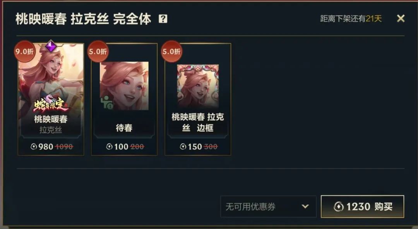Click the 距离下架还有21天 countdown text
The width and height of the screenshot is (418, 229).
click(x=351, y=19)
